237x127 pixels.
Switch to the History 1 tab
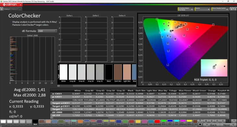(7, 9)
